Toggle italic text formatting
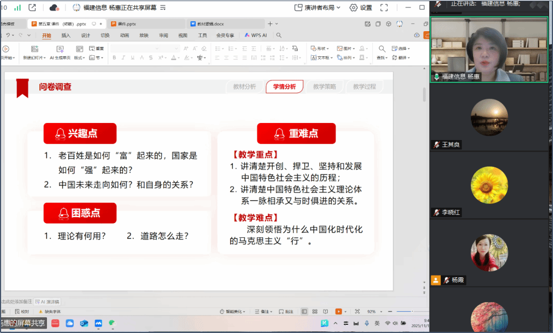553x333 pixels. point(123,57)
